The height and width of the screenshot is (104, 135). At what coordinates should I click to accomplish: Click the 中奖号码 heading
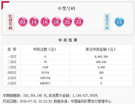click(x=67, y=8)
